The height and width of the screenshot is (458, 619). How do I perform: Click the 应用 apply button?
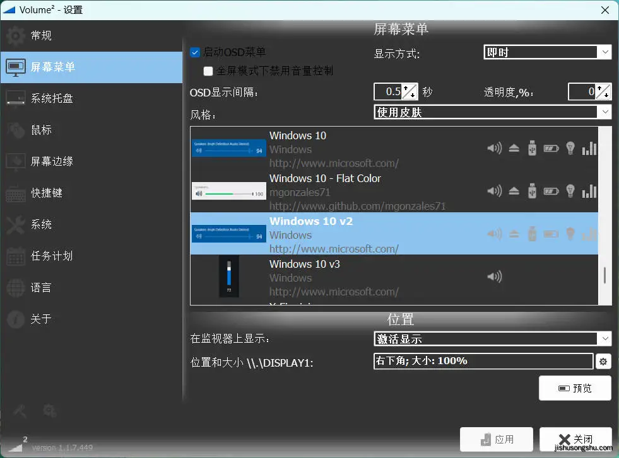point(496,440)
